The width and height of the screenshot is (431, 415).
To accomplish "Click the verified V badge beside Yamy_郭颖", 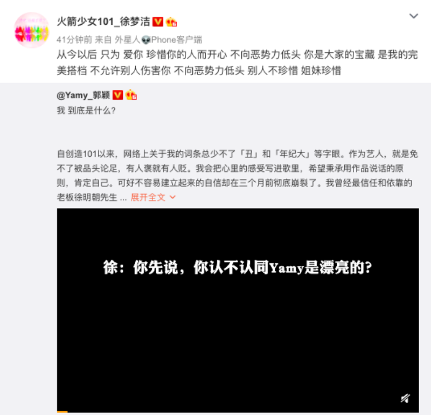I will click(x=117, y=95).
